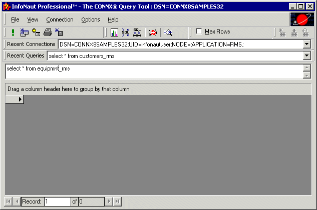The image size is (317, 210).
Task: Minimize the InfoNaut window
Action: (x=292, y=6)
